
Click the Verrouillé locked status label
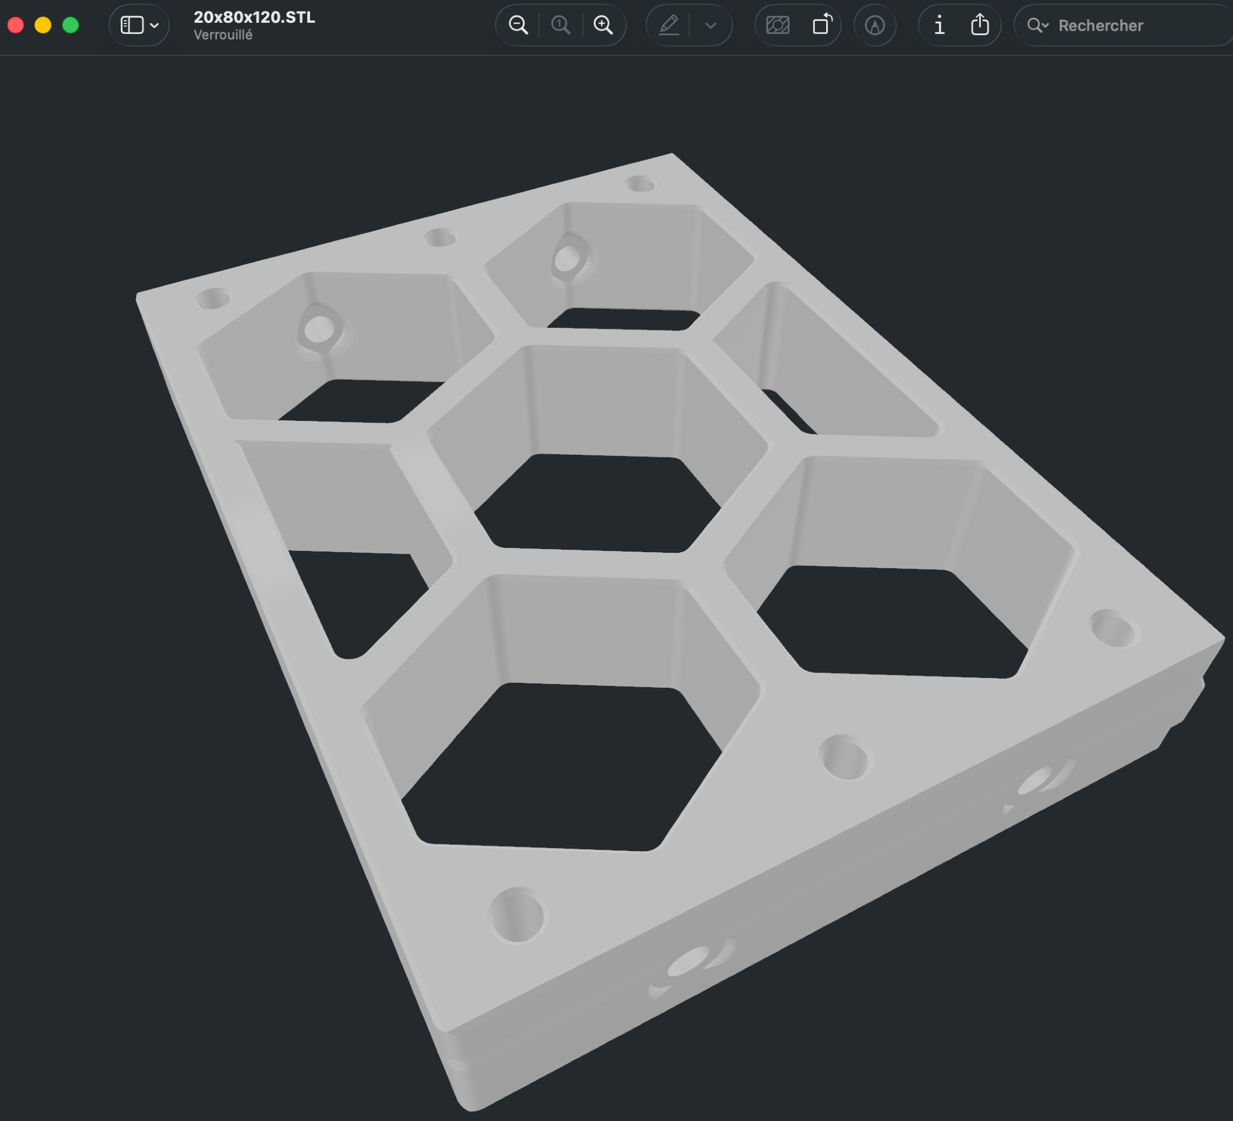click(x=223, y=35)
